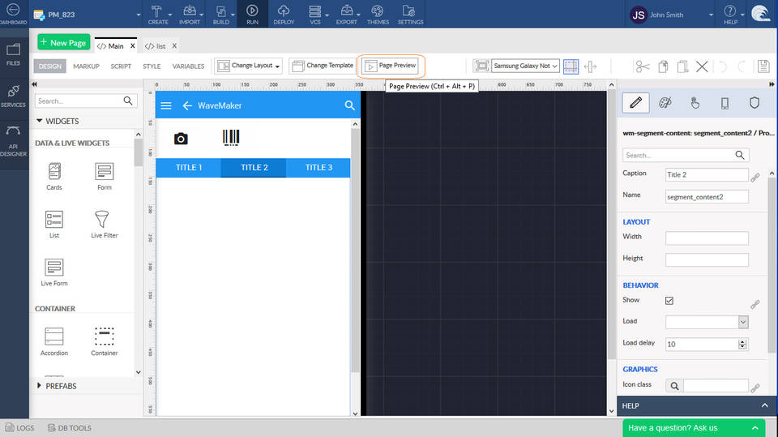The width and height of the screenshot is (778, 437).
Task: Open the Events hand-pointer tab in properties
Action: click(x=695, y=103)
